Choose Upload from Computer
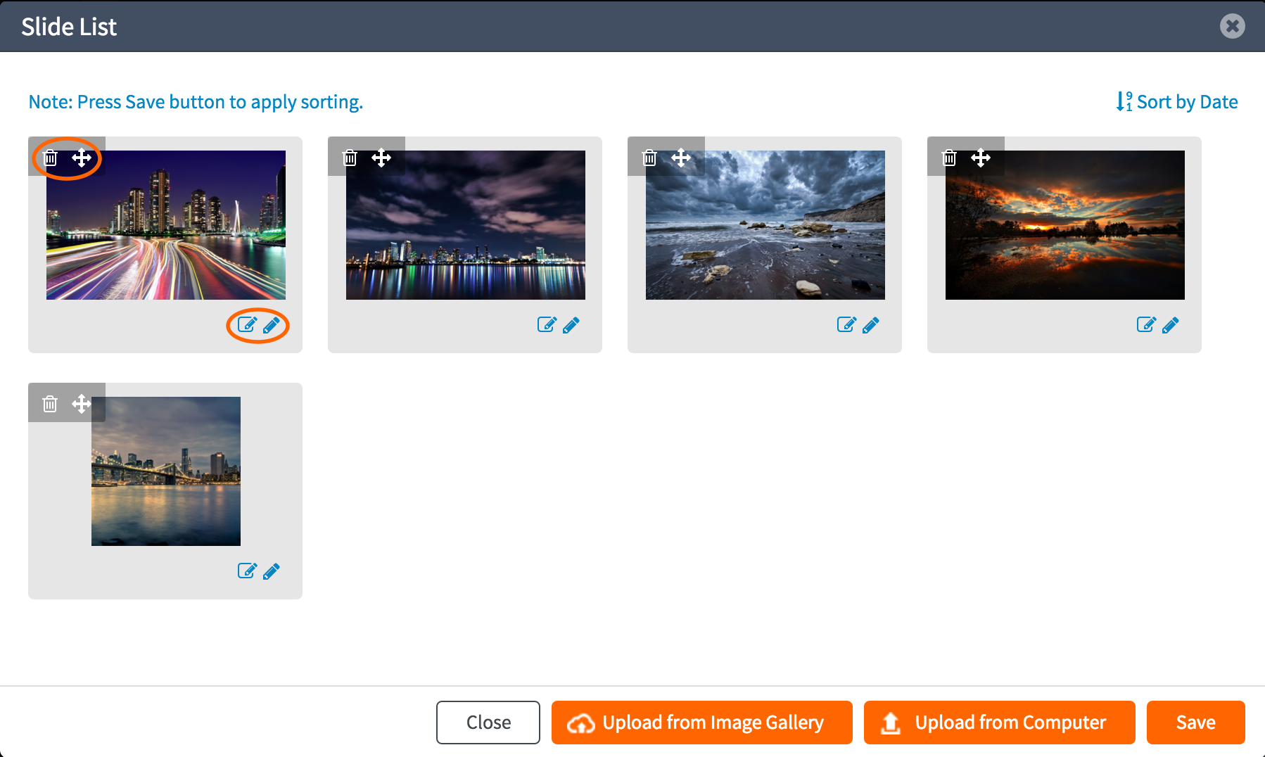 coord(1000,723)
